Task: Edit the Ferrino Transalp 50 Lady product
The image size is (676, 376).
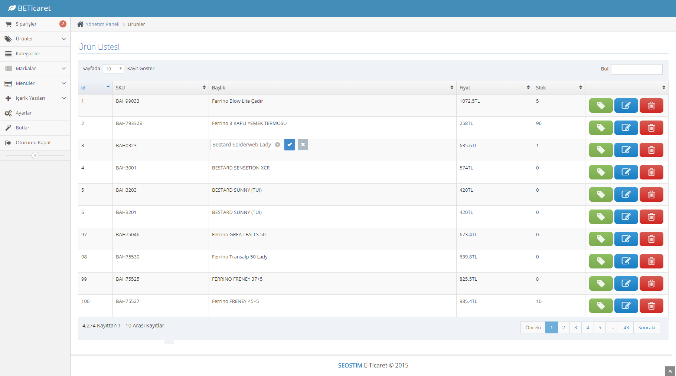Action: pyautogui.click(x=626, y=261)
